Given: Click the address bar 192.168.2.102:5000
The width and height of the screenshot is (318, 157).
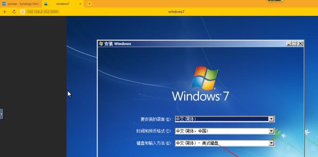Looking at the screenshot, I should pyautogui.click(x=42, y=12).
